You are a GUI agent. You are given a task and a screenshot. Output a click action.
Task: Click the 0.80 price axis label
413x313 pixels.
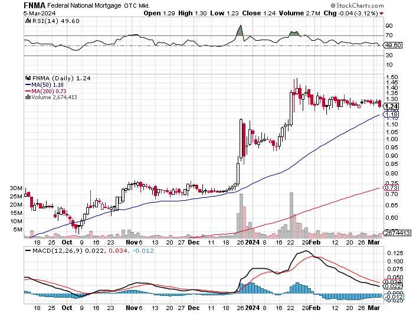(392, 174)
